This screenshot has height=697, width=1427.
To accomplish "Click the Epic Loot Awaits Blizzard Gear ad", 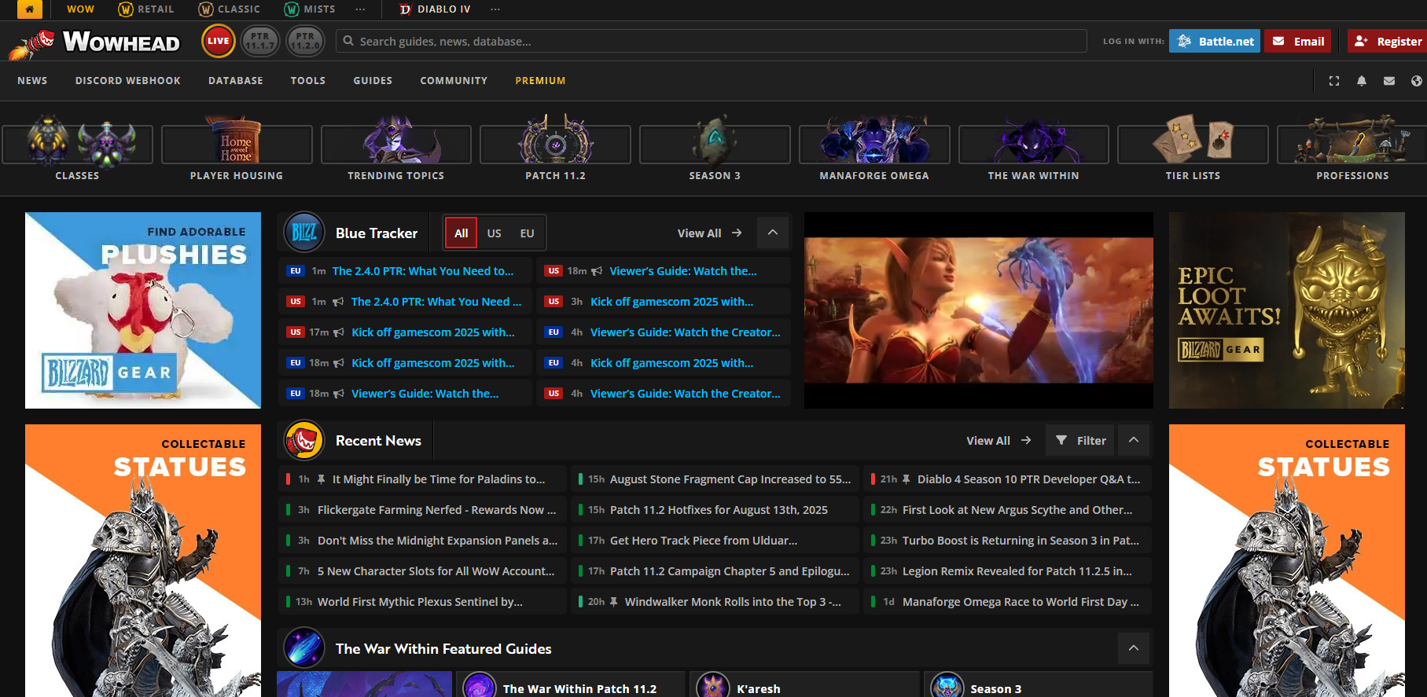I will 1287,310.
